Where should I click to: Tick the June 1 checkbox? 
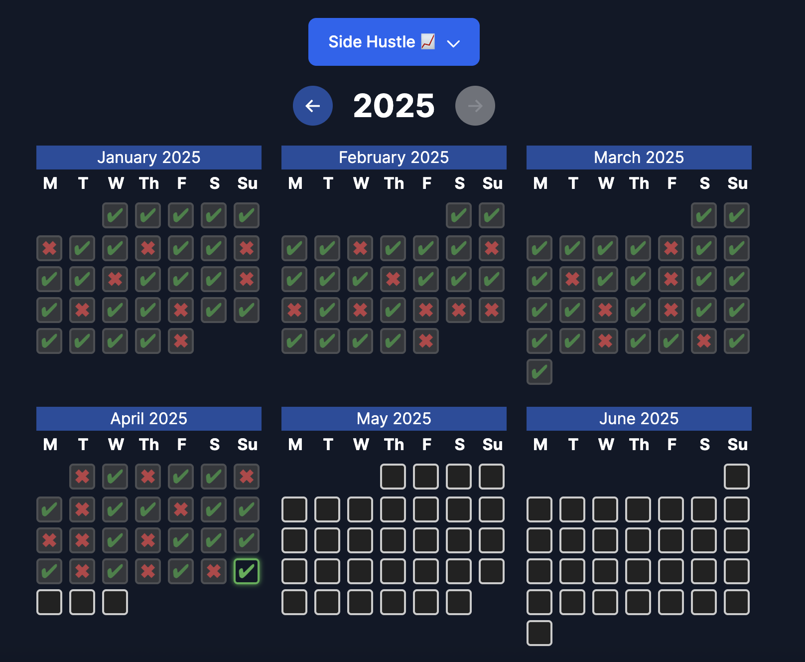[x=737, y=477]
